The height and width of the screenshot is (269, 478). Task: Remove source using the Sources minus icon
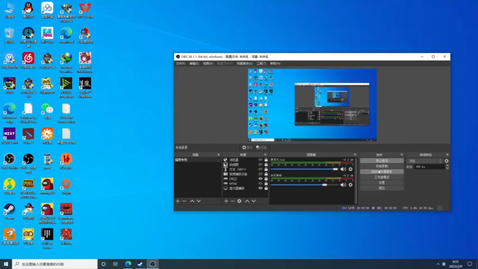[x=232, y=201]
